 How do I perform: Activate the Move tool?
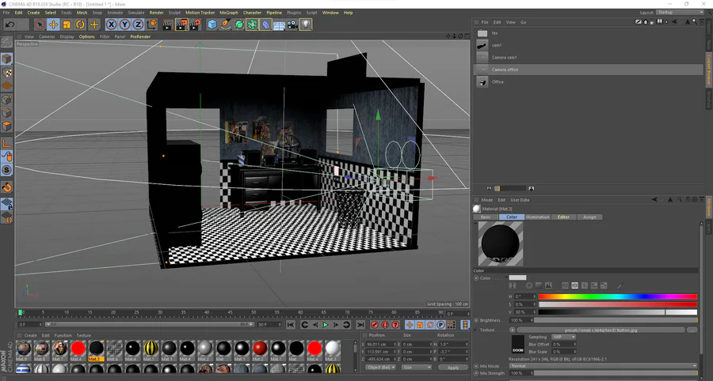[x=53, y=25]
